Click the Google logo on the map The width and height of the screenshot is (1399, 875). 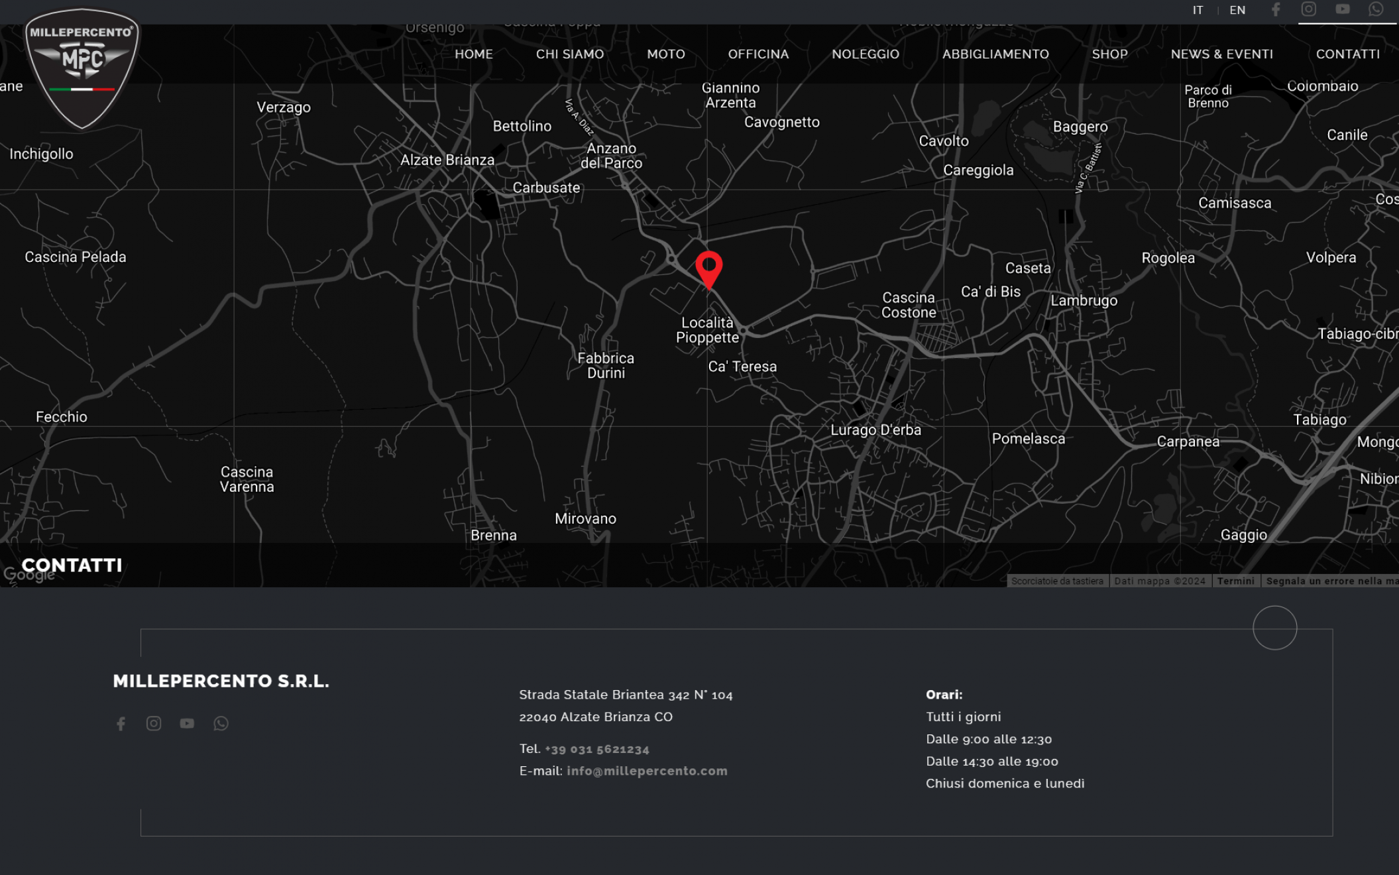[29, 574]
